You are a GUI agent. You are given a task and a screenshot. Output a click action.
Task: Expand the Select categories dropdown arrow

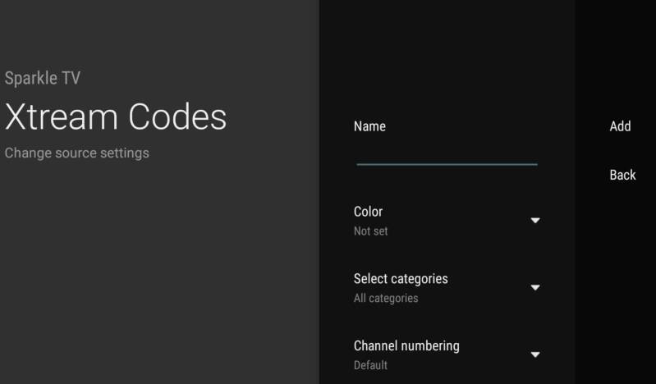(535, 287)
